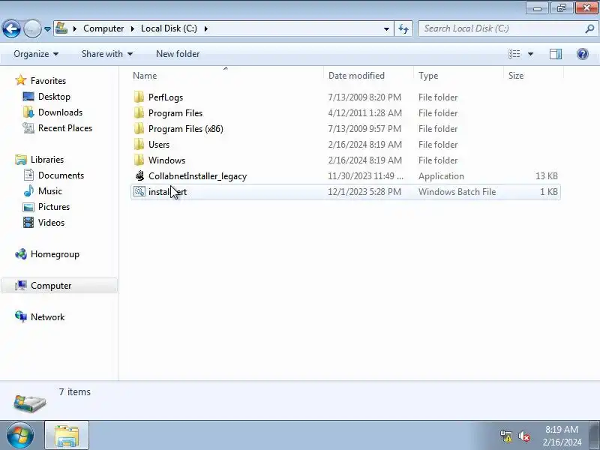This screenshot has width=600, height=450.
Task: Click the Music library note icon
Action: pyautogui.click(x=28, y=190)
